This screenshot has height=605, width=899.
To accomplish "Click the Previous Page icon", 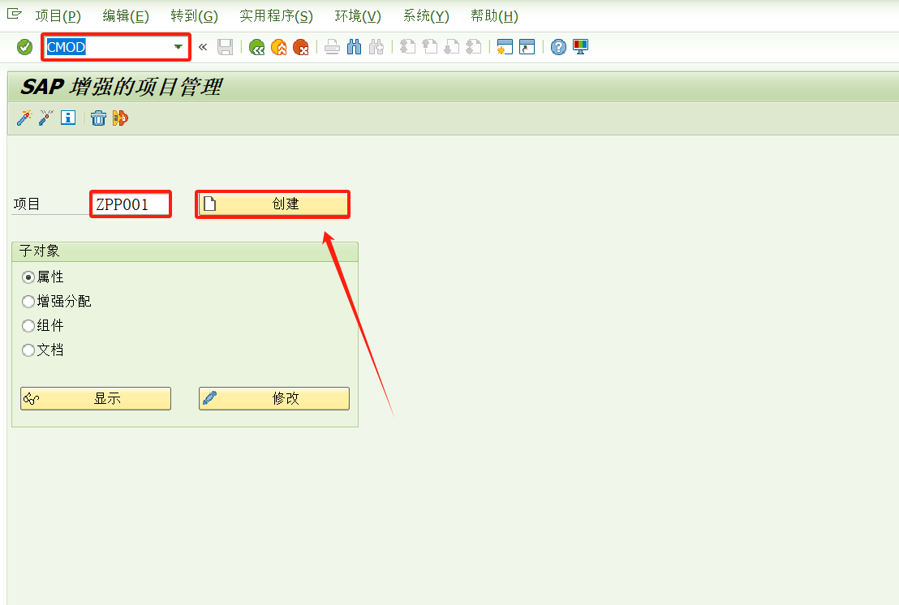I will click(429, 47).
